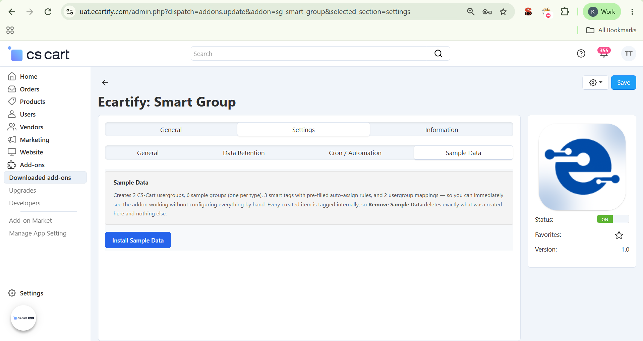Click the round cs cart demo badge
This screenshot has width=643, height=341.
tap(23, 318)
